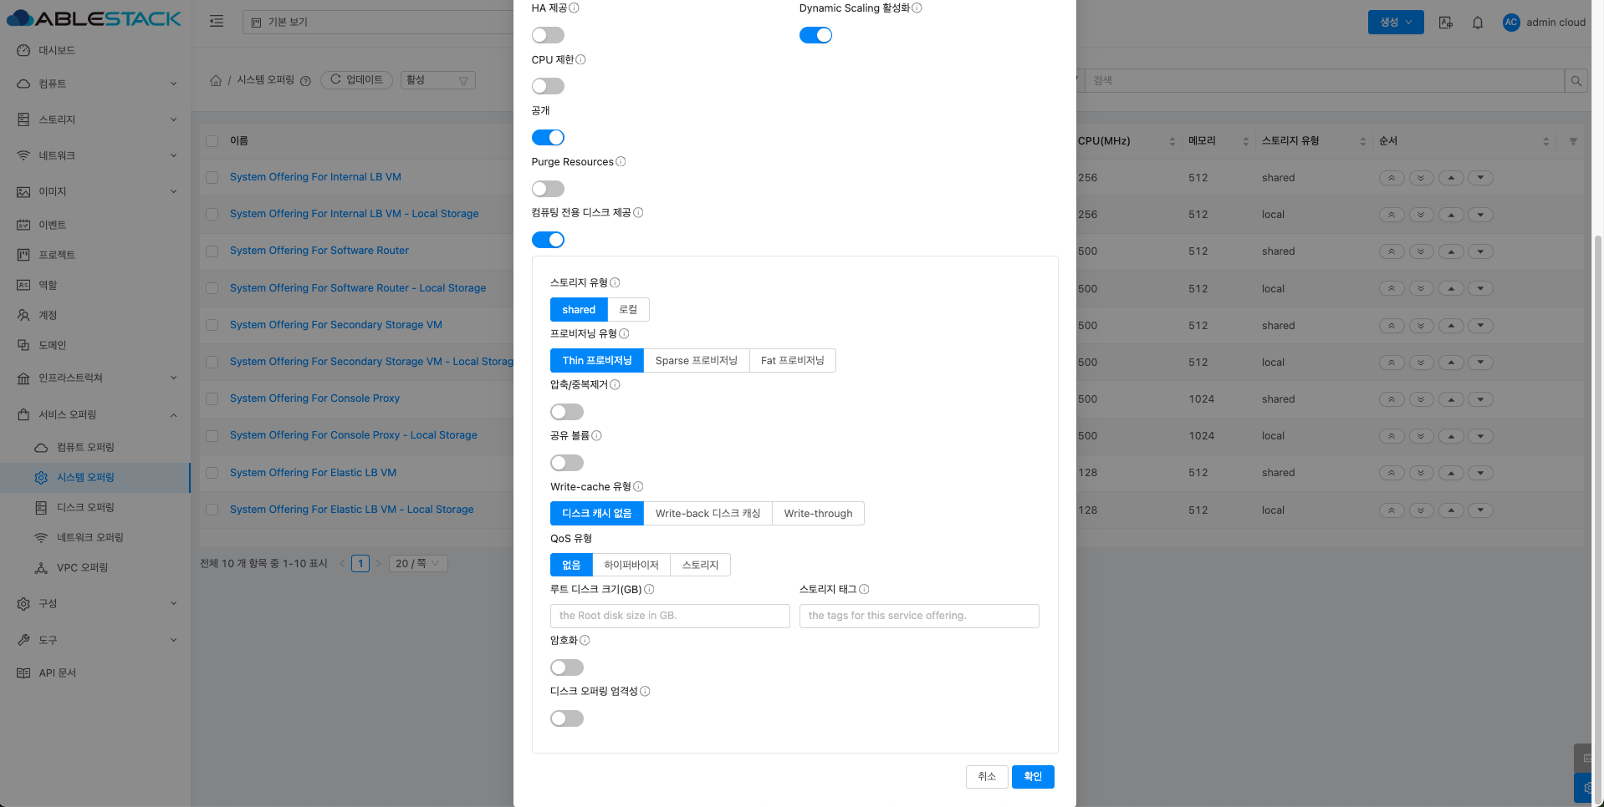1604x807 pixels.
Task: Move Internal LB VM offering to top
Action: 1391,178
